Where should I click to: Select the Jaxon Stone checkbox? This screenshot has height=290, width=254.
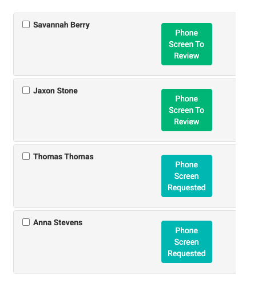(26, 91)
